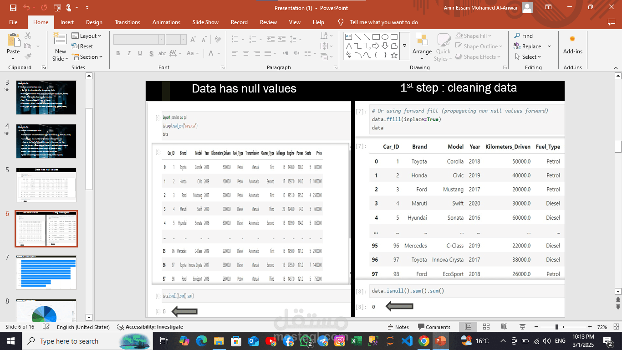Click the Zoom Out minus button

tap(536, 327)
